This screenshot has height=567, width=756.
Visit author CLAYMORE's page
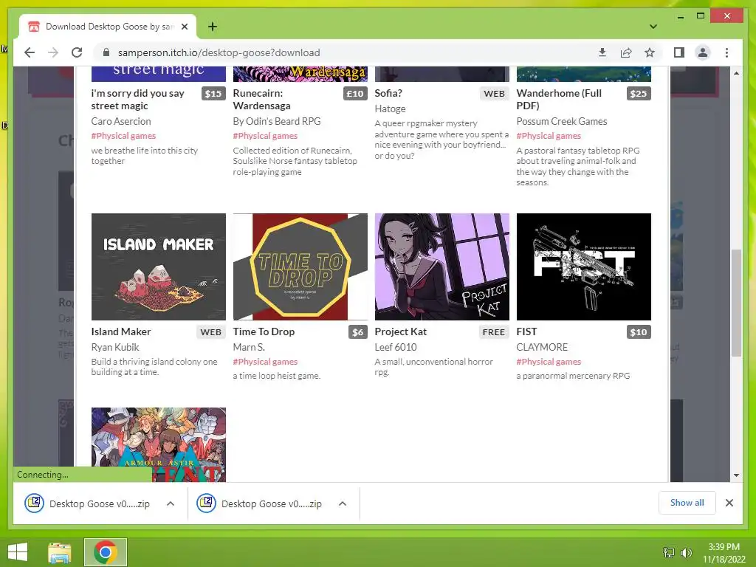pyautogui.click(x=542, y=347)
